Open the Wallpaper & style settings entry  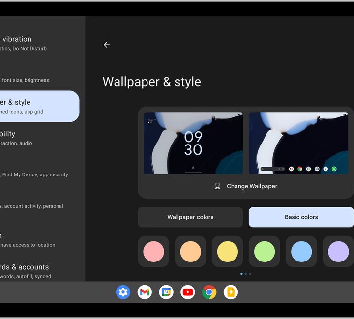point(39,106)
